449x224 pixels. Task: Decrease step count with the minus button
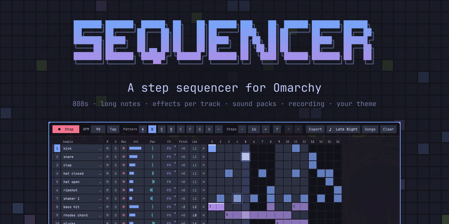pos(242,129)
